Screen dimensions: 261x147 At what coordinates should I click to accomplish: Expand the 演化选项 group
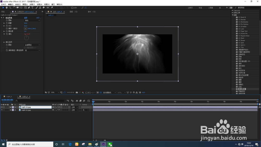pyautogui.click(x=4, y=42)
